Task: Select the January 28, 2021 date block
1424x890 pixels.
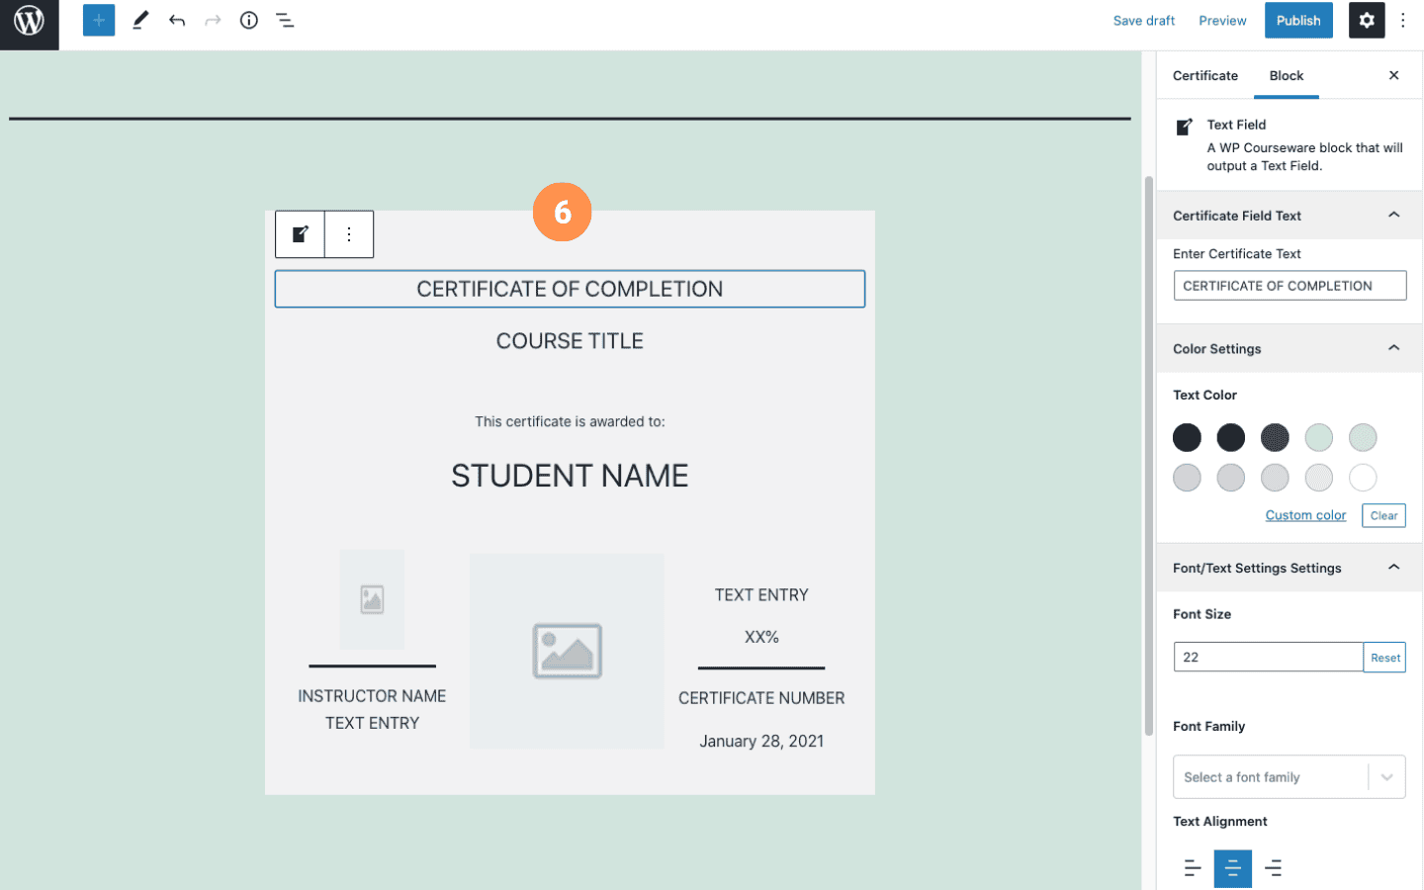Action: coord(761,741)
